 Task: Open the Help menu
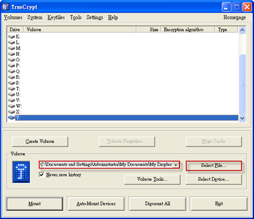[x=113, y=17]
